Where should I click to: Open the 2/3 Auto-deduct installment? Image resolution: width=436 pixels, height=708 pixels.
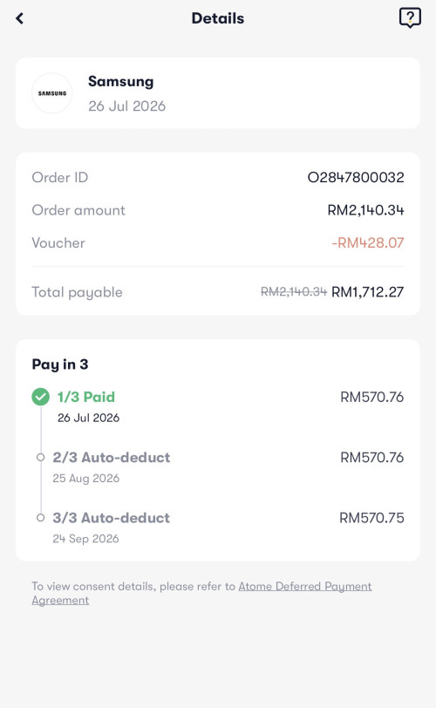[218, 466]
